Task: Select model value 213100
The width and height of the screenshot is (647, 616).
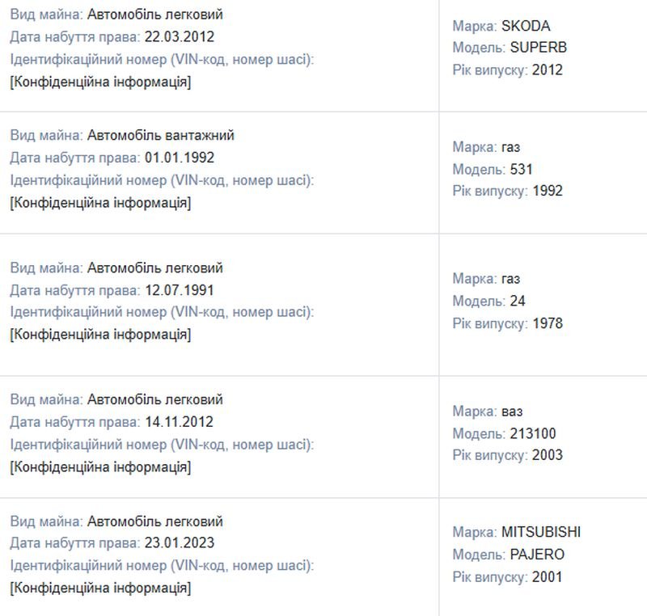Action: click(x=533, y=433)
